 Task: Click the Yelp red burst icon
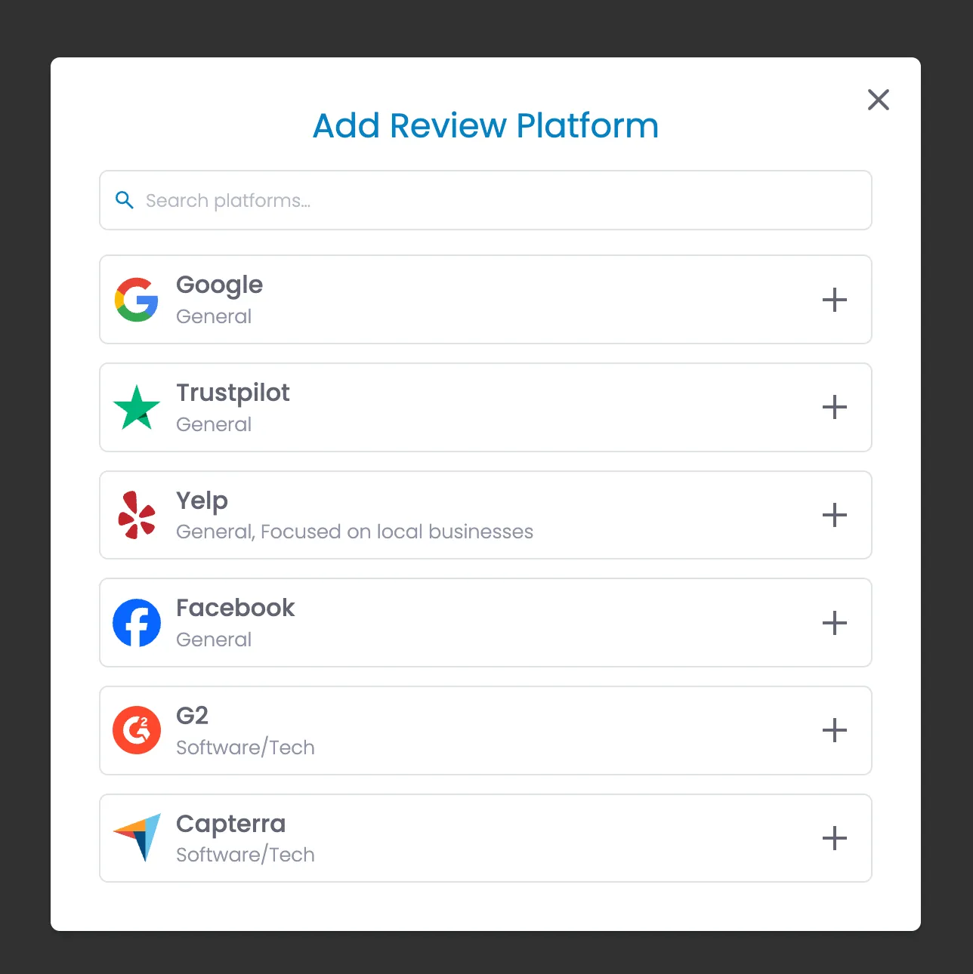point(137,515)
